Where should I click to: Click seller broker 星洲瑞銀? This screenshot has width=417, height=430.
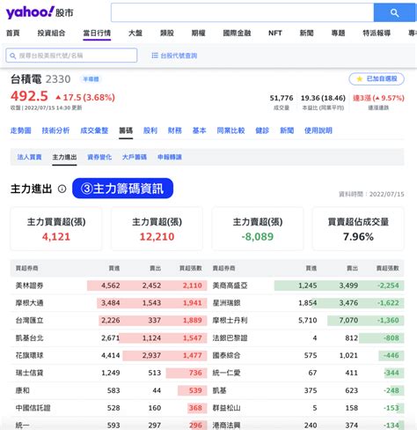pyautogui.click(x=226, y=303)
